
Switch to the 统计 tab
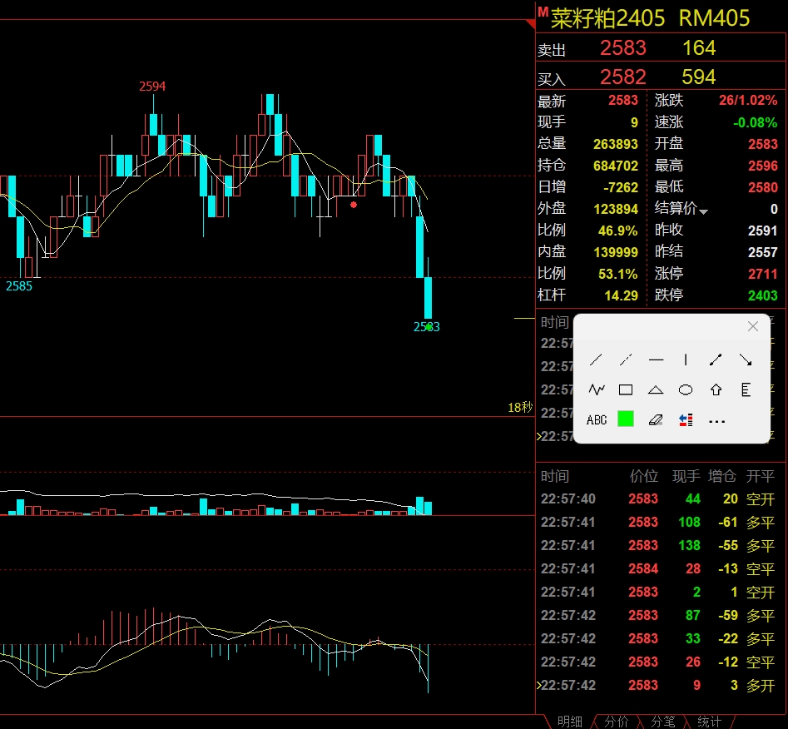pos(709,722)
